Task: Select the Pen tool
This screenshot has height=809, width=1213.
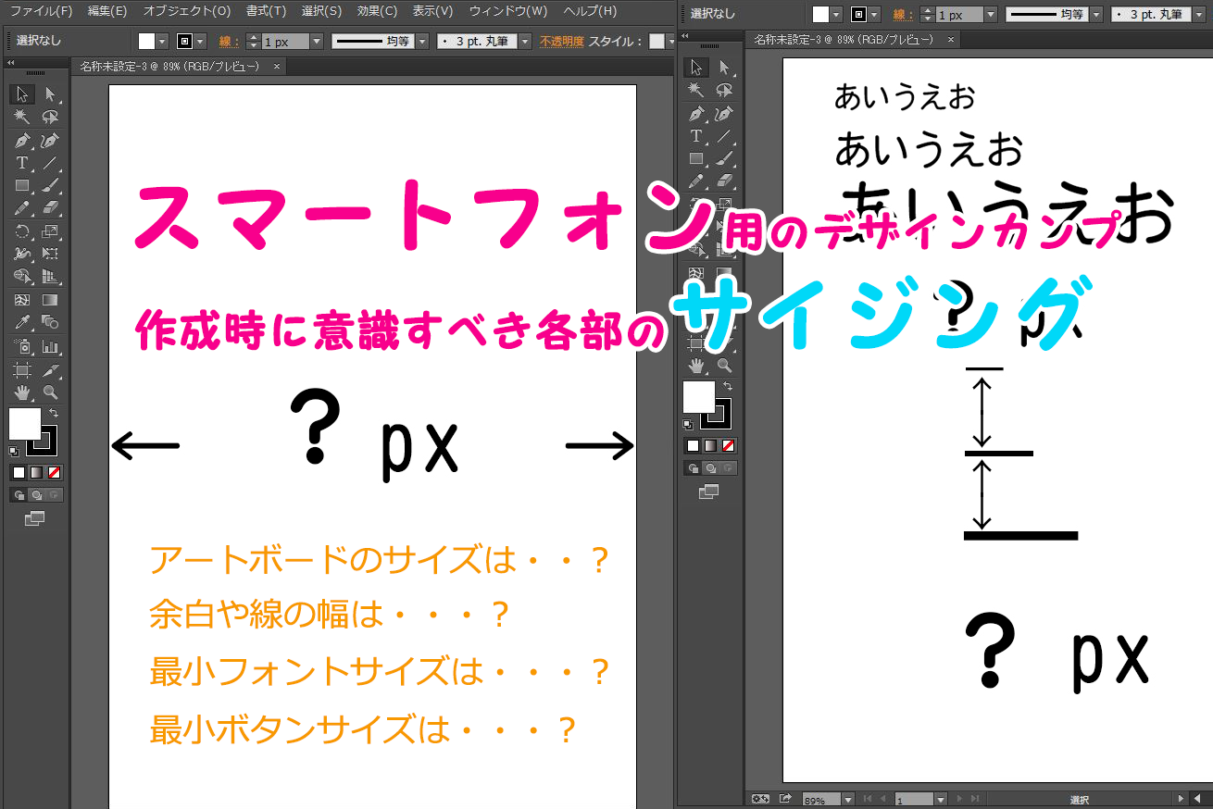Action: point(21,141)
